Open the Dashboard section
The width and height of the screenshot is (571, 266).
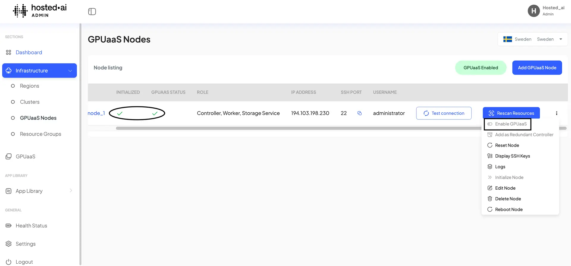tap(29, 52)
